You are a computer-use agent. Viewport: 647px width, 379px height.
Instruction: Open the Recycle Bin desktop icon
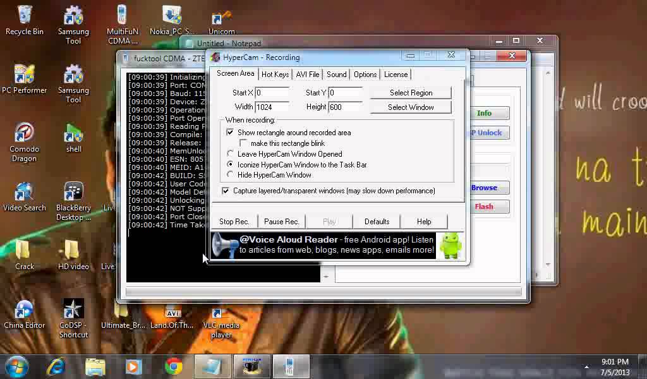[25, 20]
